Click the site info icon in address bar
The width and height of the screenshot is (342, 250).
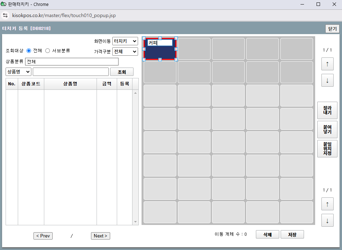click(x=5, y=15)
